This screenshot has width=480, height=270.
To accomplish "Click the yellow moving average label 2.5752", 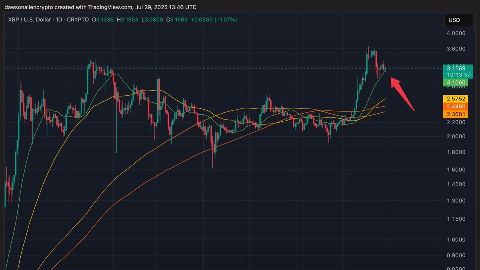I will tap(456, 99).
